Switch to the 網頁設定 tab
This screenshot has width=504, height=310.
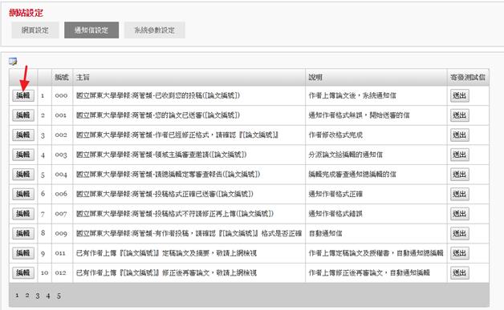(35, 30)
